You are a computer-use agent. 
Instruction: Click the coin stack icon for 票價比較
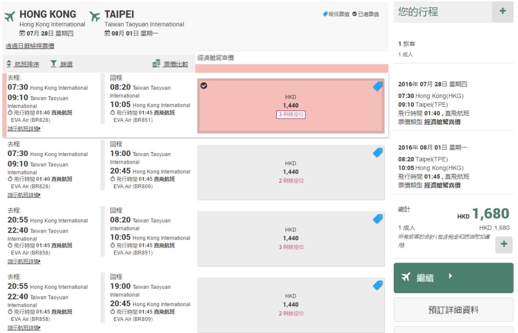157,64
